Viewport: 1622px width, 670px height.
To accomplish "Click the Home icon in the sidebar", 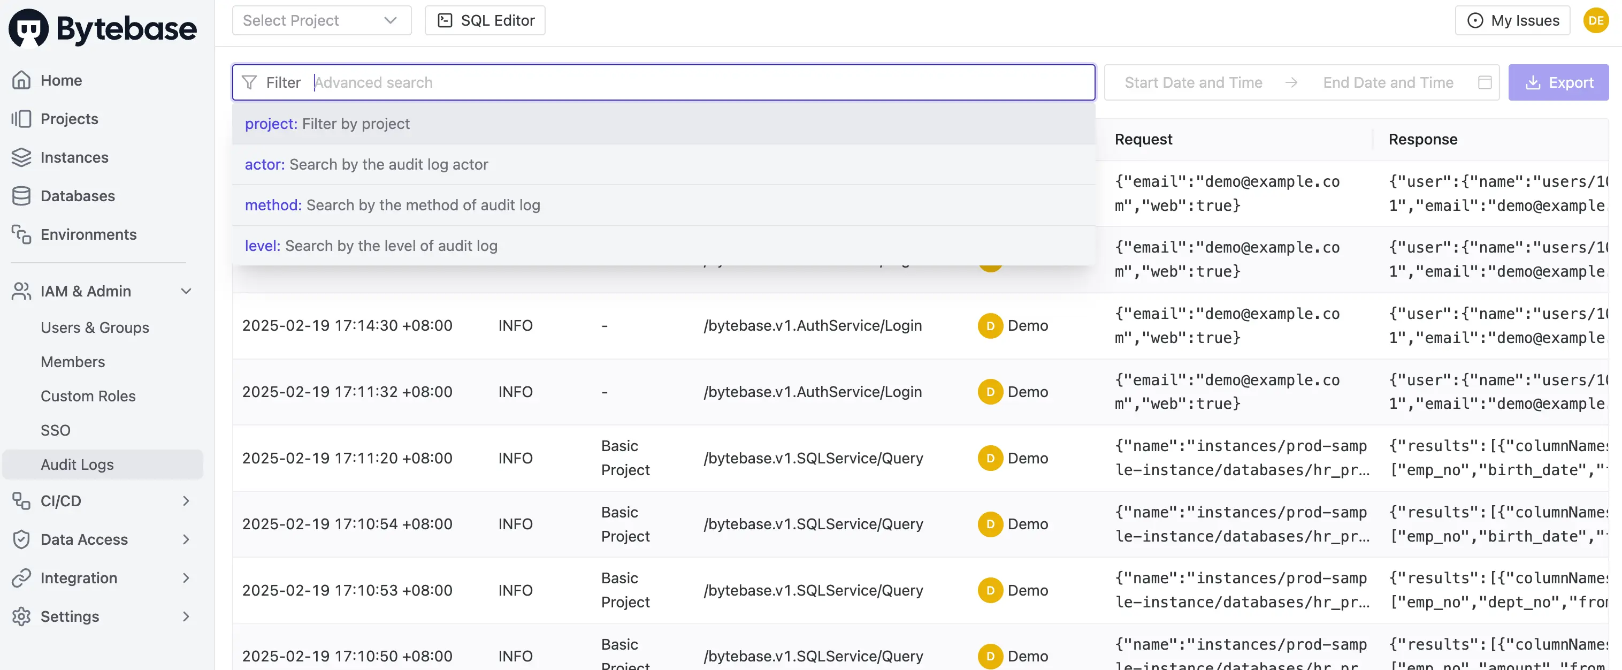I will click(21, 79).
